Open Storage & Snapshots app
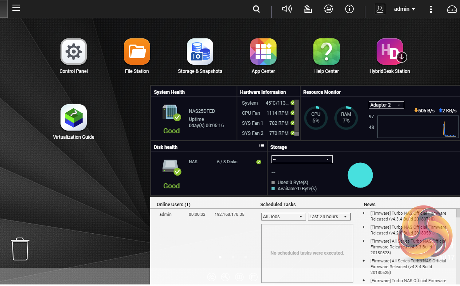This screenshot has width=460, height=286. (x=200, y=56)
